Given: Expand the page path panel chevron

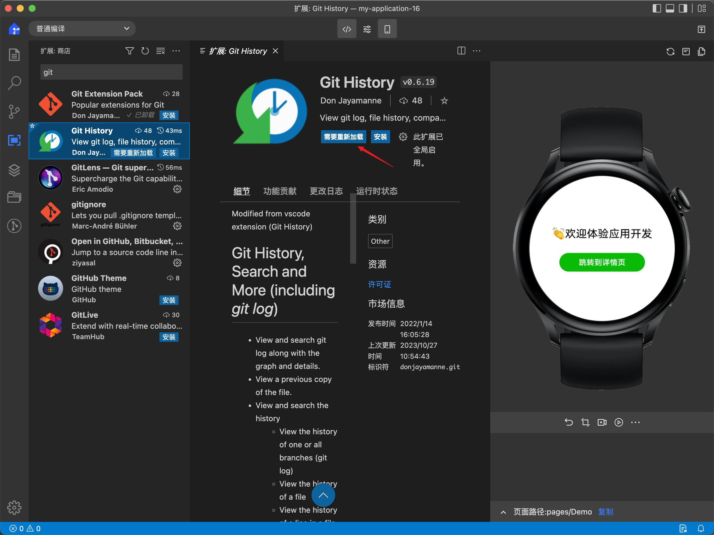Looking at the screenshot, I should (503, 512).
